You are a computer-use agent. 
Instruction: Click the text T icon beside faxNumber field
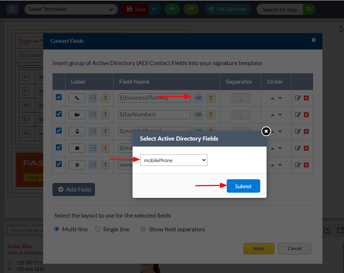211,115
